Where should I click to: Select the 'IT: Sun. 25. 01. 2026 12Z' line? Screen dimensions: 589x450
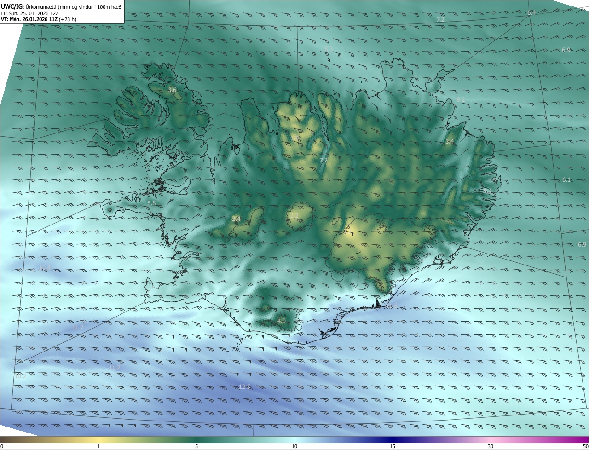pyautogui.click(x=30, y=13)
